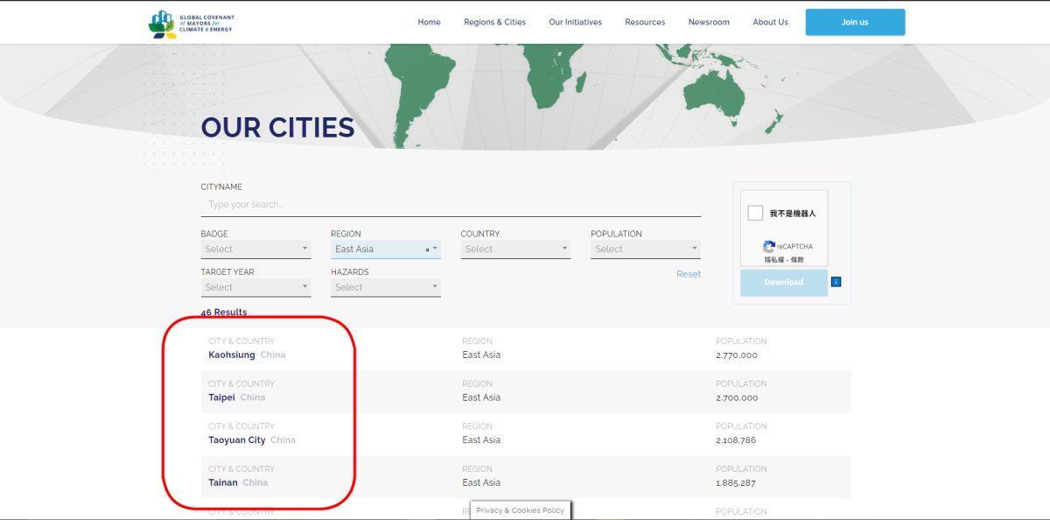This screenshot has width=1050, height=520.
Task: Click the Reset filters link
Action: [688, 274]
